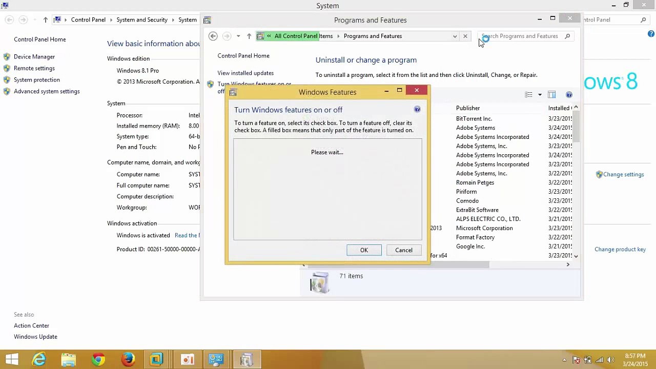
Task: Click the search magnifier in Programs and Features
Action: pyautogui.click(x=567, y=36)
